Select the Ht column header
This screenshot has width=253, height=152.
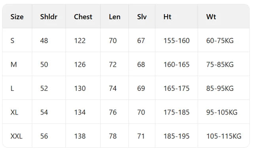(167, 17)
